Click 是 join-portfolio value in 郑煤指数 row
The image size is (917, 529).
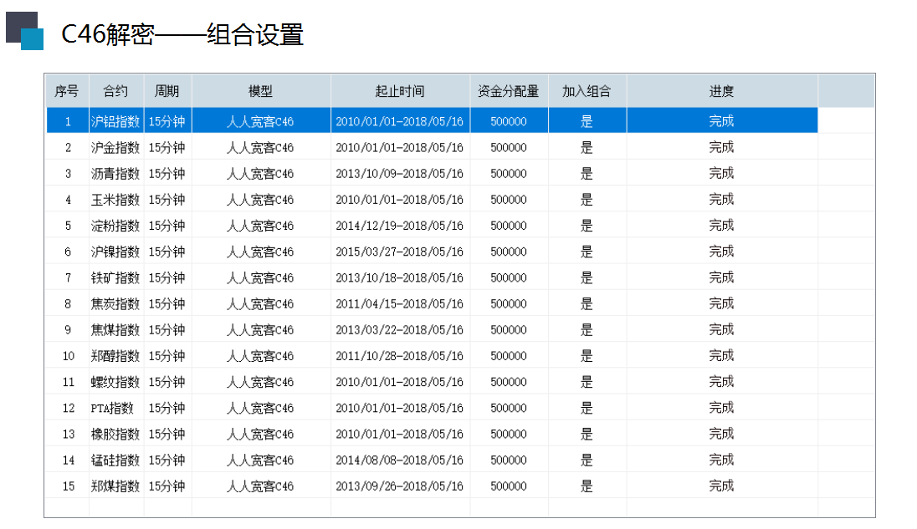coord(587,486)
